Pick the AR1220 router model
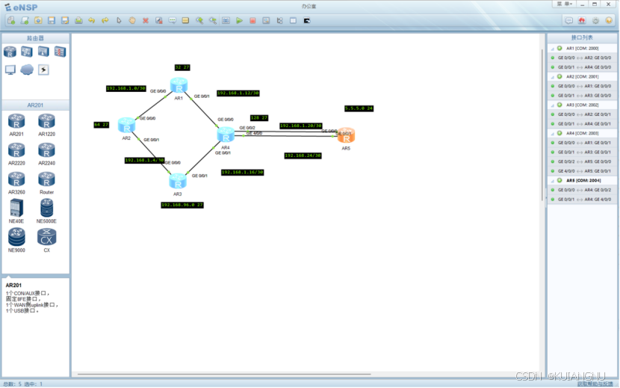This screenshot has height=388, width=620. pos(46,125)
